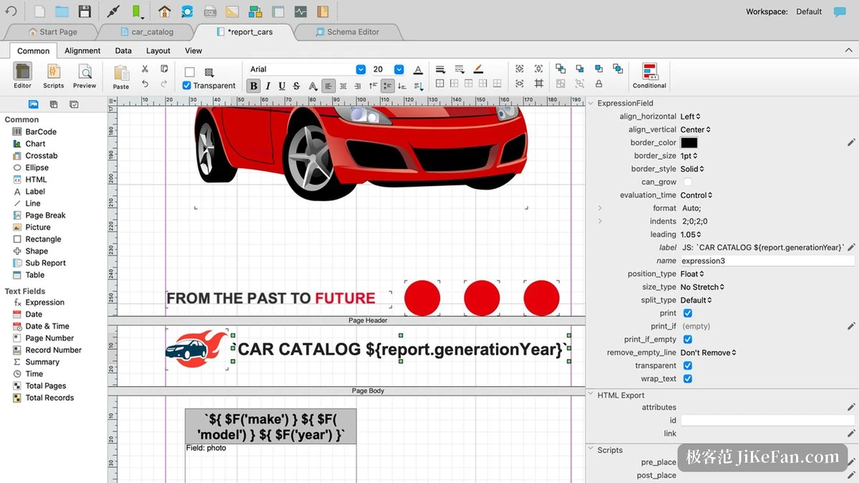The image size is (859, 483).
Task: Open the align_horizontal Left dropdown
Action: (690, 117)
